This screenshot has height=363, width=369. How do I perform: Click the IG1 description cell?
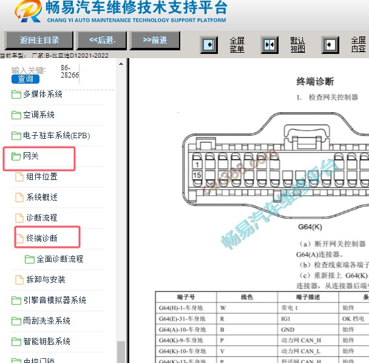pos(308,319)
